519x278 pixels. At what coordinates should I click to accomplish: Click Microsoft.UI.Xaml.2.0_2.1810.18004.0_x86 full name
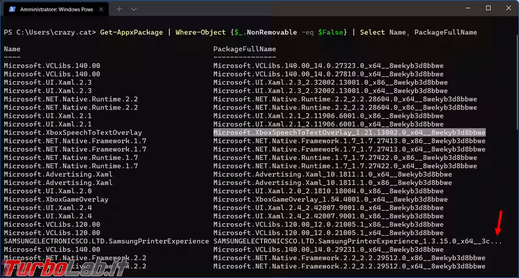point(328,191)
